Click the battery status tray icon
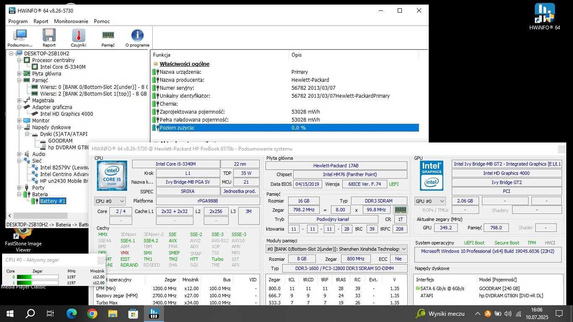The width and height of the screenshot is (573, 322). [x=497, y=314]
